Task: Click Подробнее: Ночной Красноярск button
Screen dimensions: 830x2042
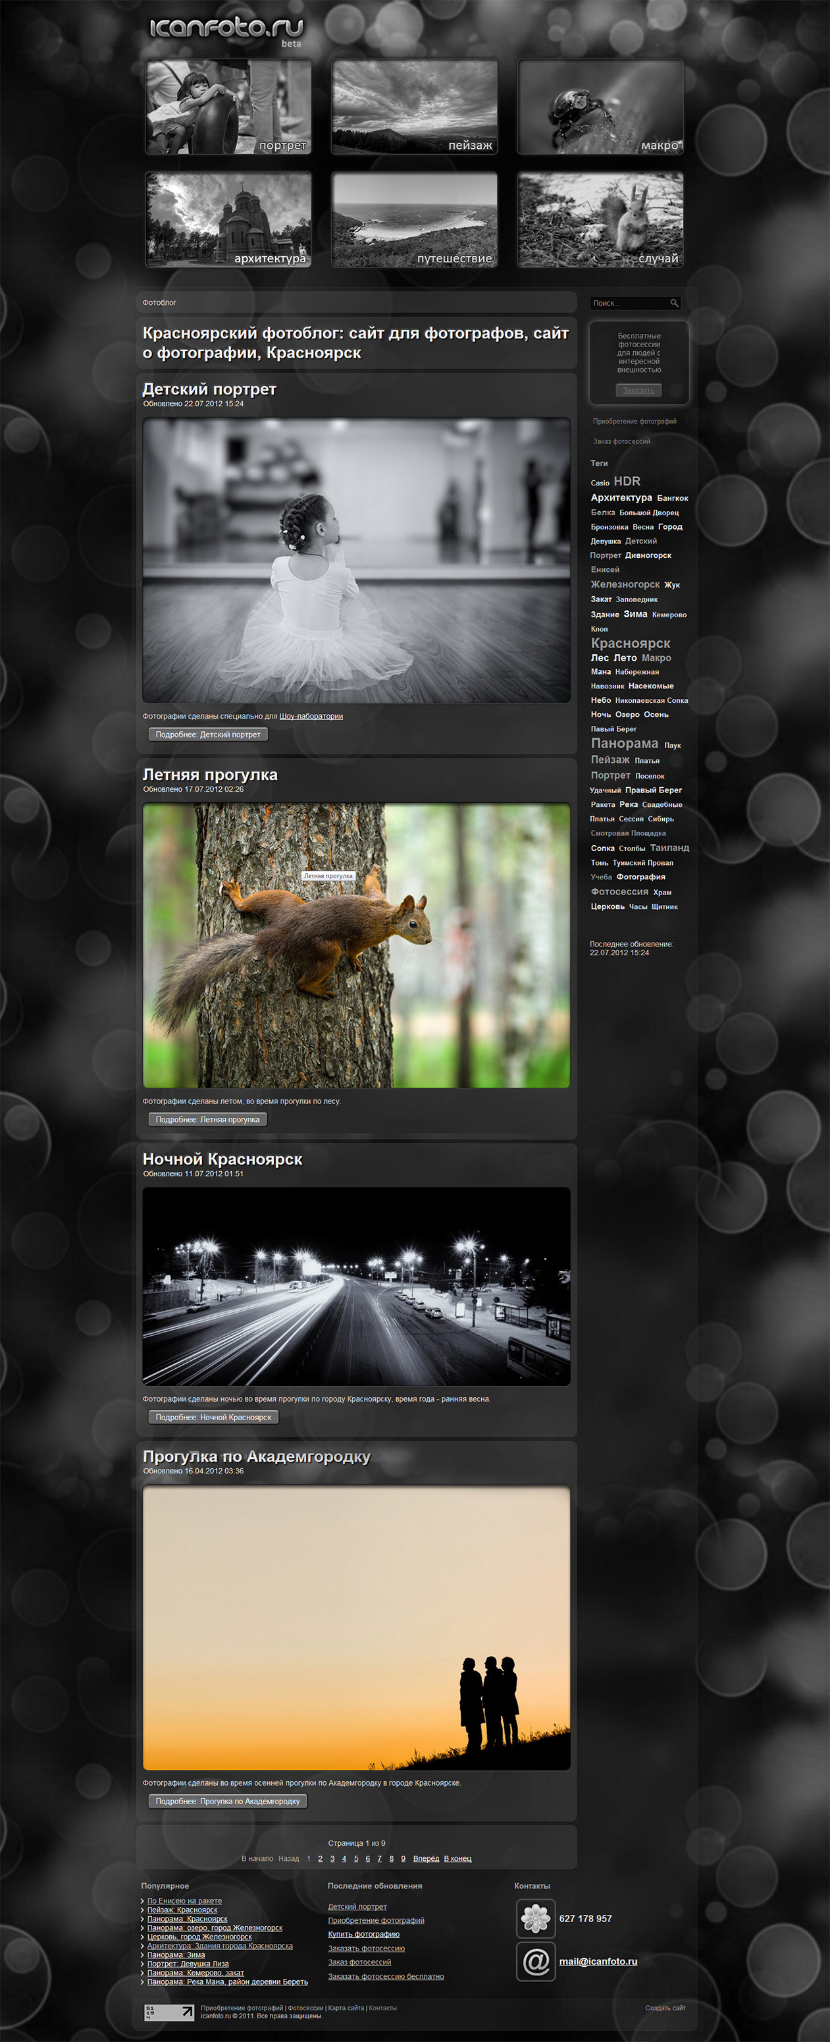Action: point(214,1418)
